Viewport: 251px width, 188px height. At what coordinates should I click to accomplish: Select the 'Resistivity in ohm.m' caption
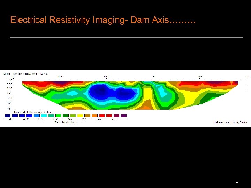(67, 122)
